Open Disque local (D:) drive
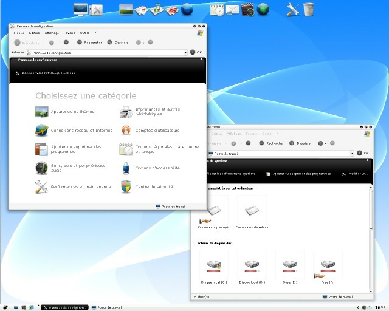Screen dimensions: 389x311 (252, 267)
